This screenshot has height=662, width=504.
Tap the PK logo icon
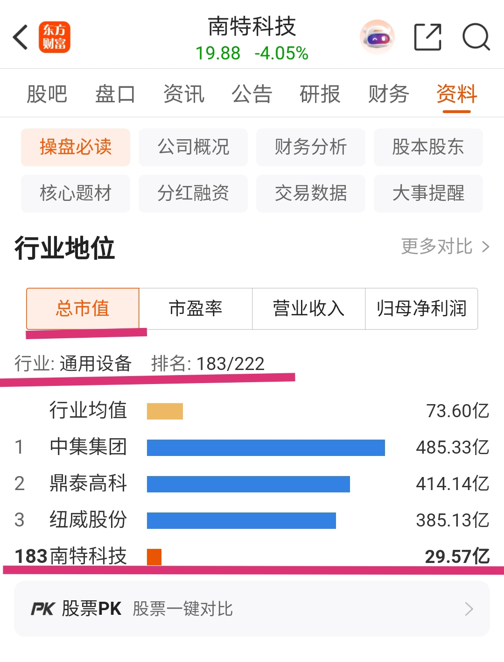coord(43,609)
